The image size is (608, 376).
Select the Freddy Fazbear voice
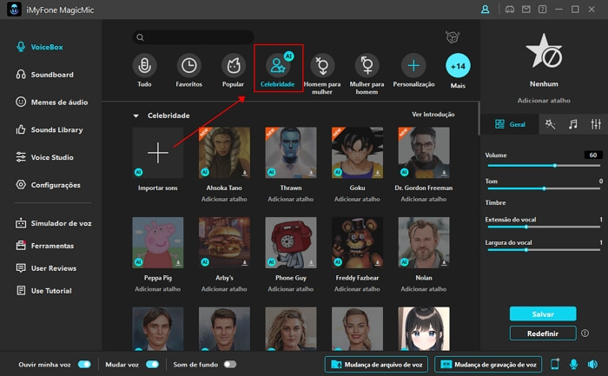coord(357,242)
